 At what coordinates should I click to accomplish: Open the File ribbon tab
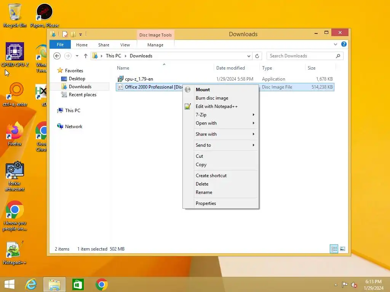pos(60,44)
